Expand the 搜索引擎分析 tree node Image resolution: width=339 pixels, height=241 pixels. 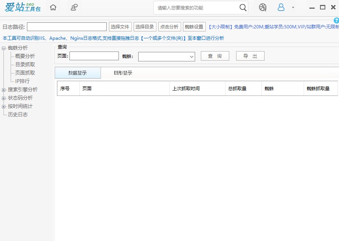coord(3,89)
